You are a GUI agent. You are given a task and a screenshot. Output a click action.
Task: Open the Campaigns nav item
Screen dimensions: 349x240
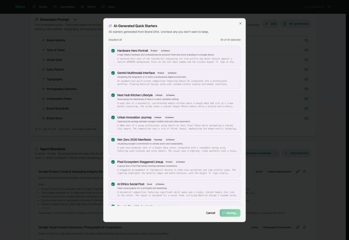click(x=64, y=7)
